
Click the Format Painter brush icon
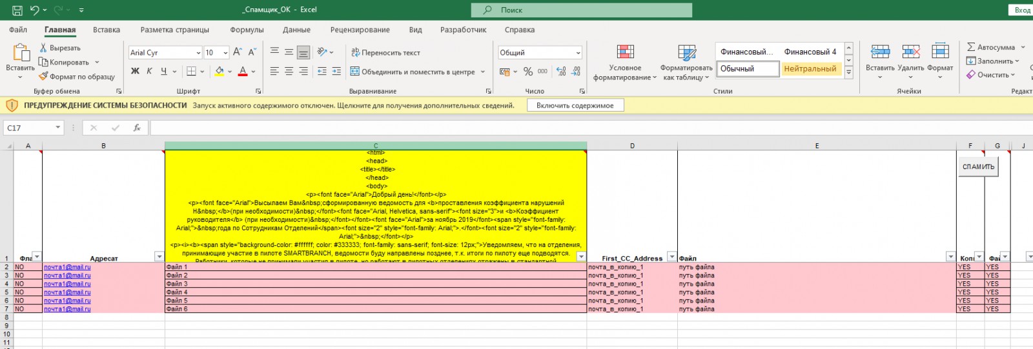click(43, 77)
